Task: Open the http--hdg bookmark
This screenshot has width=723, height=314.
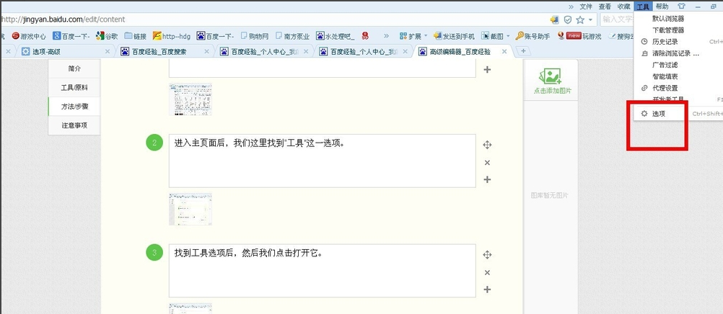Action: tap(171, 36)
